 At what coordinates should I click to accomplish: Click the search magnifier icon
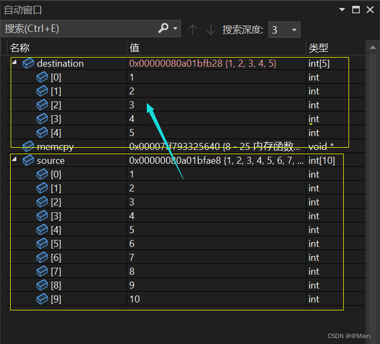click(163, 28)
